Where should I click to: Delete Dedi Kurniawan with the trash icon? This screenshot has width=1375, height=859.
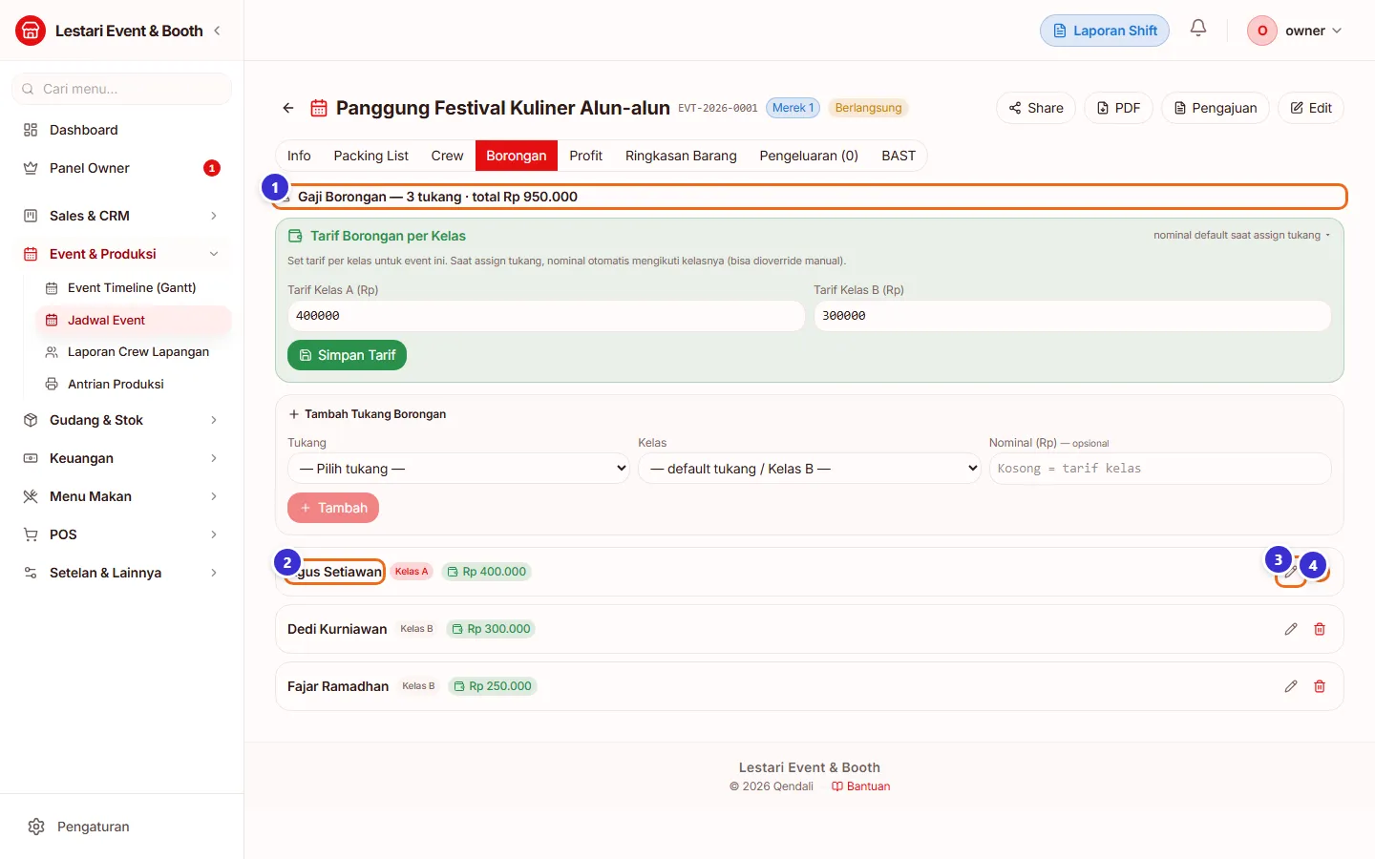[1320, 629]
